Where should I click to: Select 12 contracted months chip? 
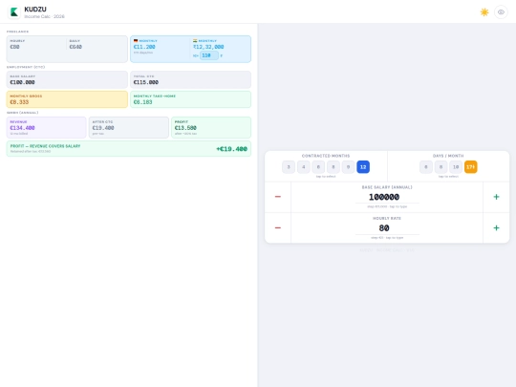(x=363, y=167)
